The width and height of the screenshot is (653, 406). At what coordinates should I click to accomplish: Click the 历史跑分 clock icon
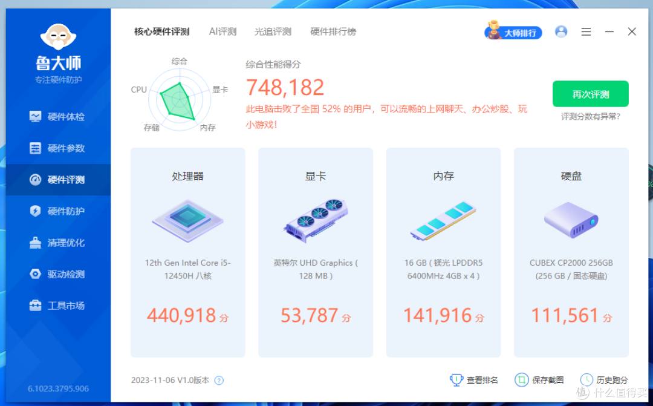[586, 380]
